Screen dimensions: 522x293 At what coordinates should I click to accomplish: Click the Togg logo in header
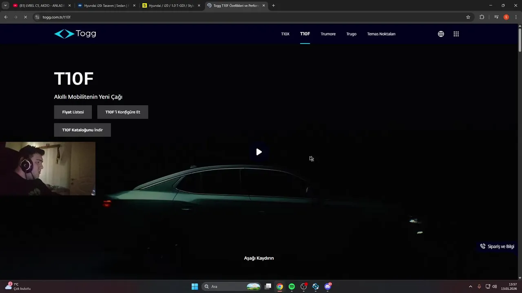click(75, 34)
